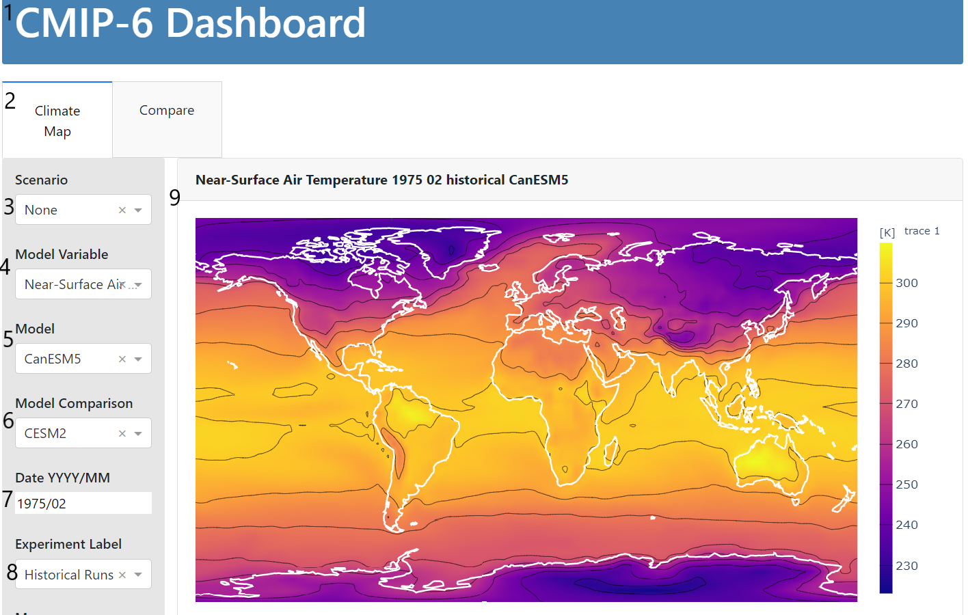This screenshot has width=968, height=615.
Task: Click the CanESM5 value in Model box
Action: (x=53, y=359)
